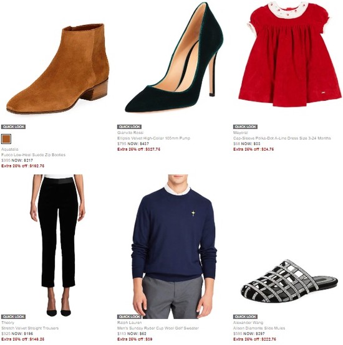Open the red baby dress image
The image size is (343, 345).
point(290,54)
